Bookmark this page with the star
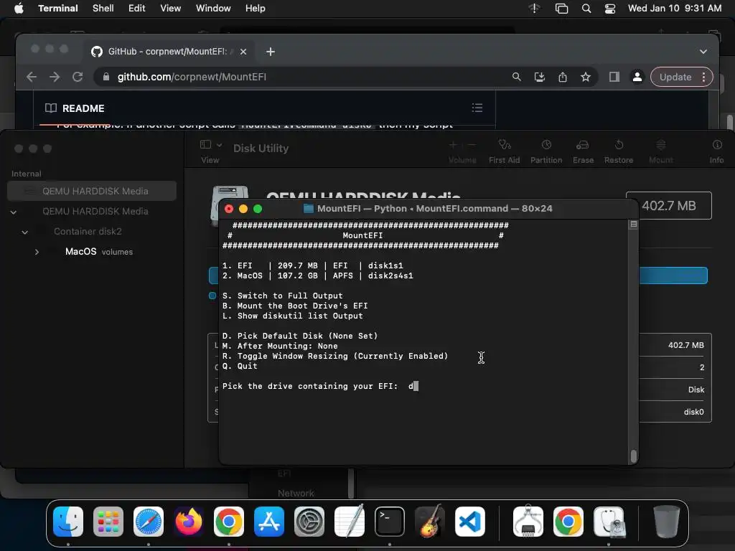 [x=586, y=77]
